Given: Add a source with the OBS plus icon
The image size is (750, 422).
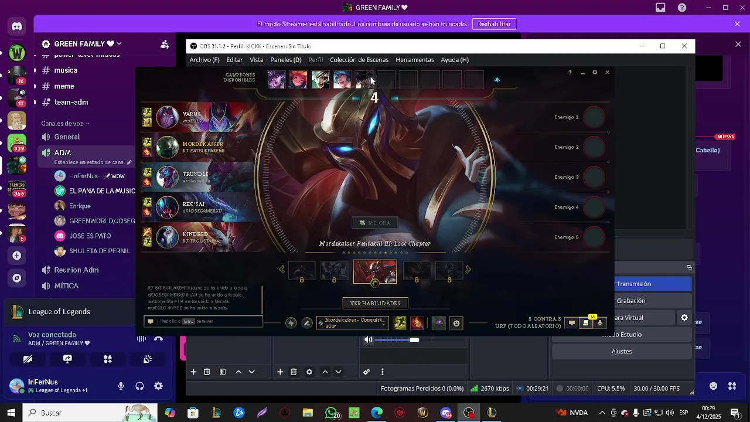Looking at the screenshot, I should click(280, 372).
